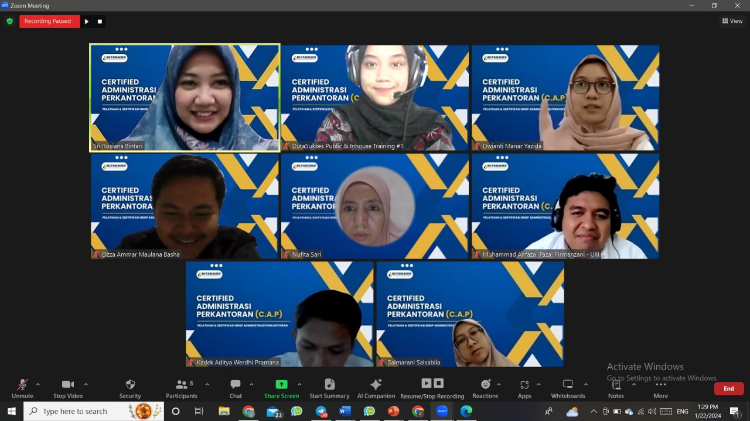Open the Reactions menu

click(485, 389)
